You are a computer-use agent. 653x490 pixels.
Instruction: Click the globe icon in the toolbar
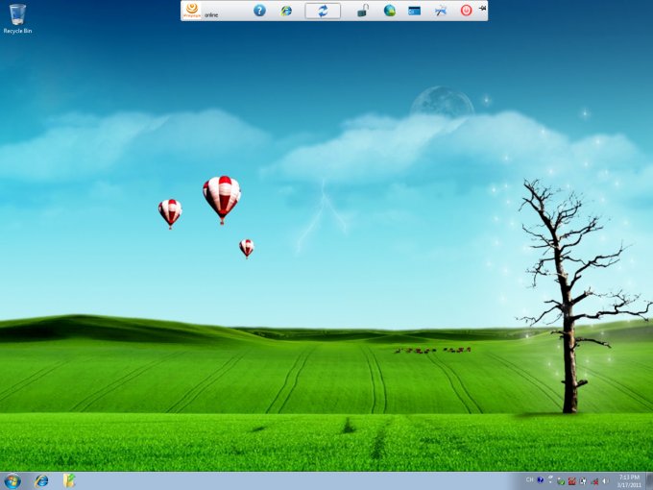390,11
